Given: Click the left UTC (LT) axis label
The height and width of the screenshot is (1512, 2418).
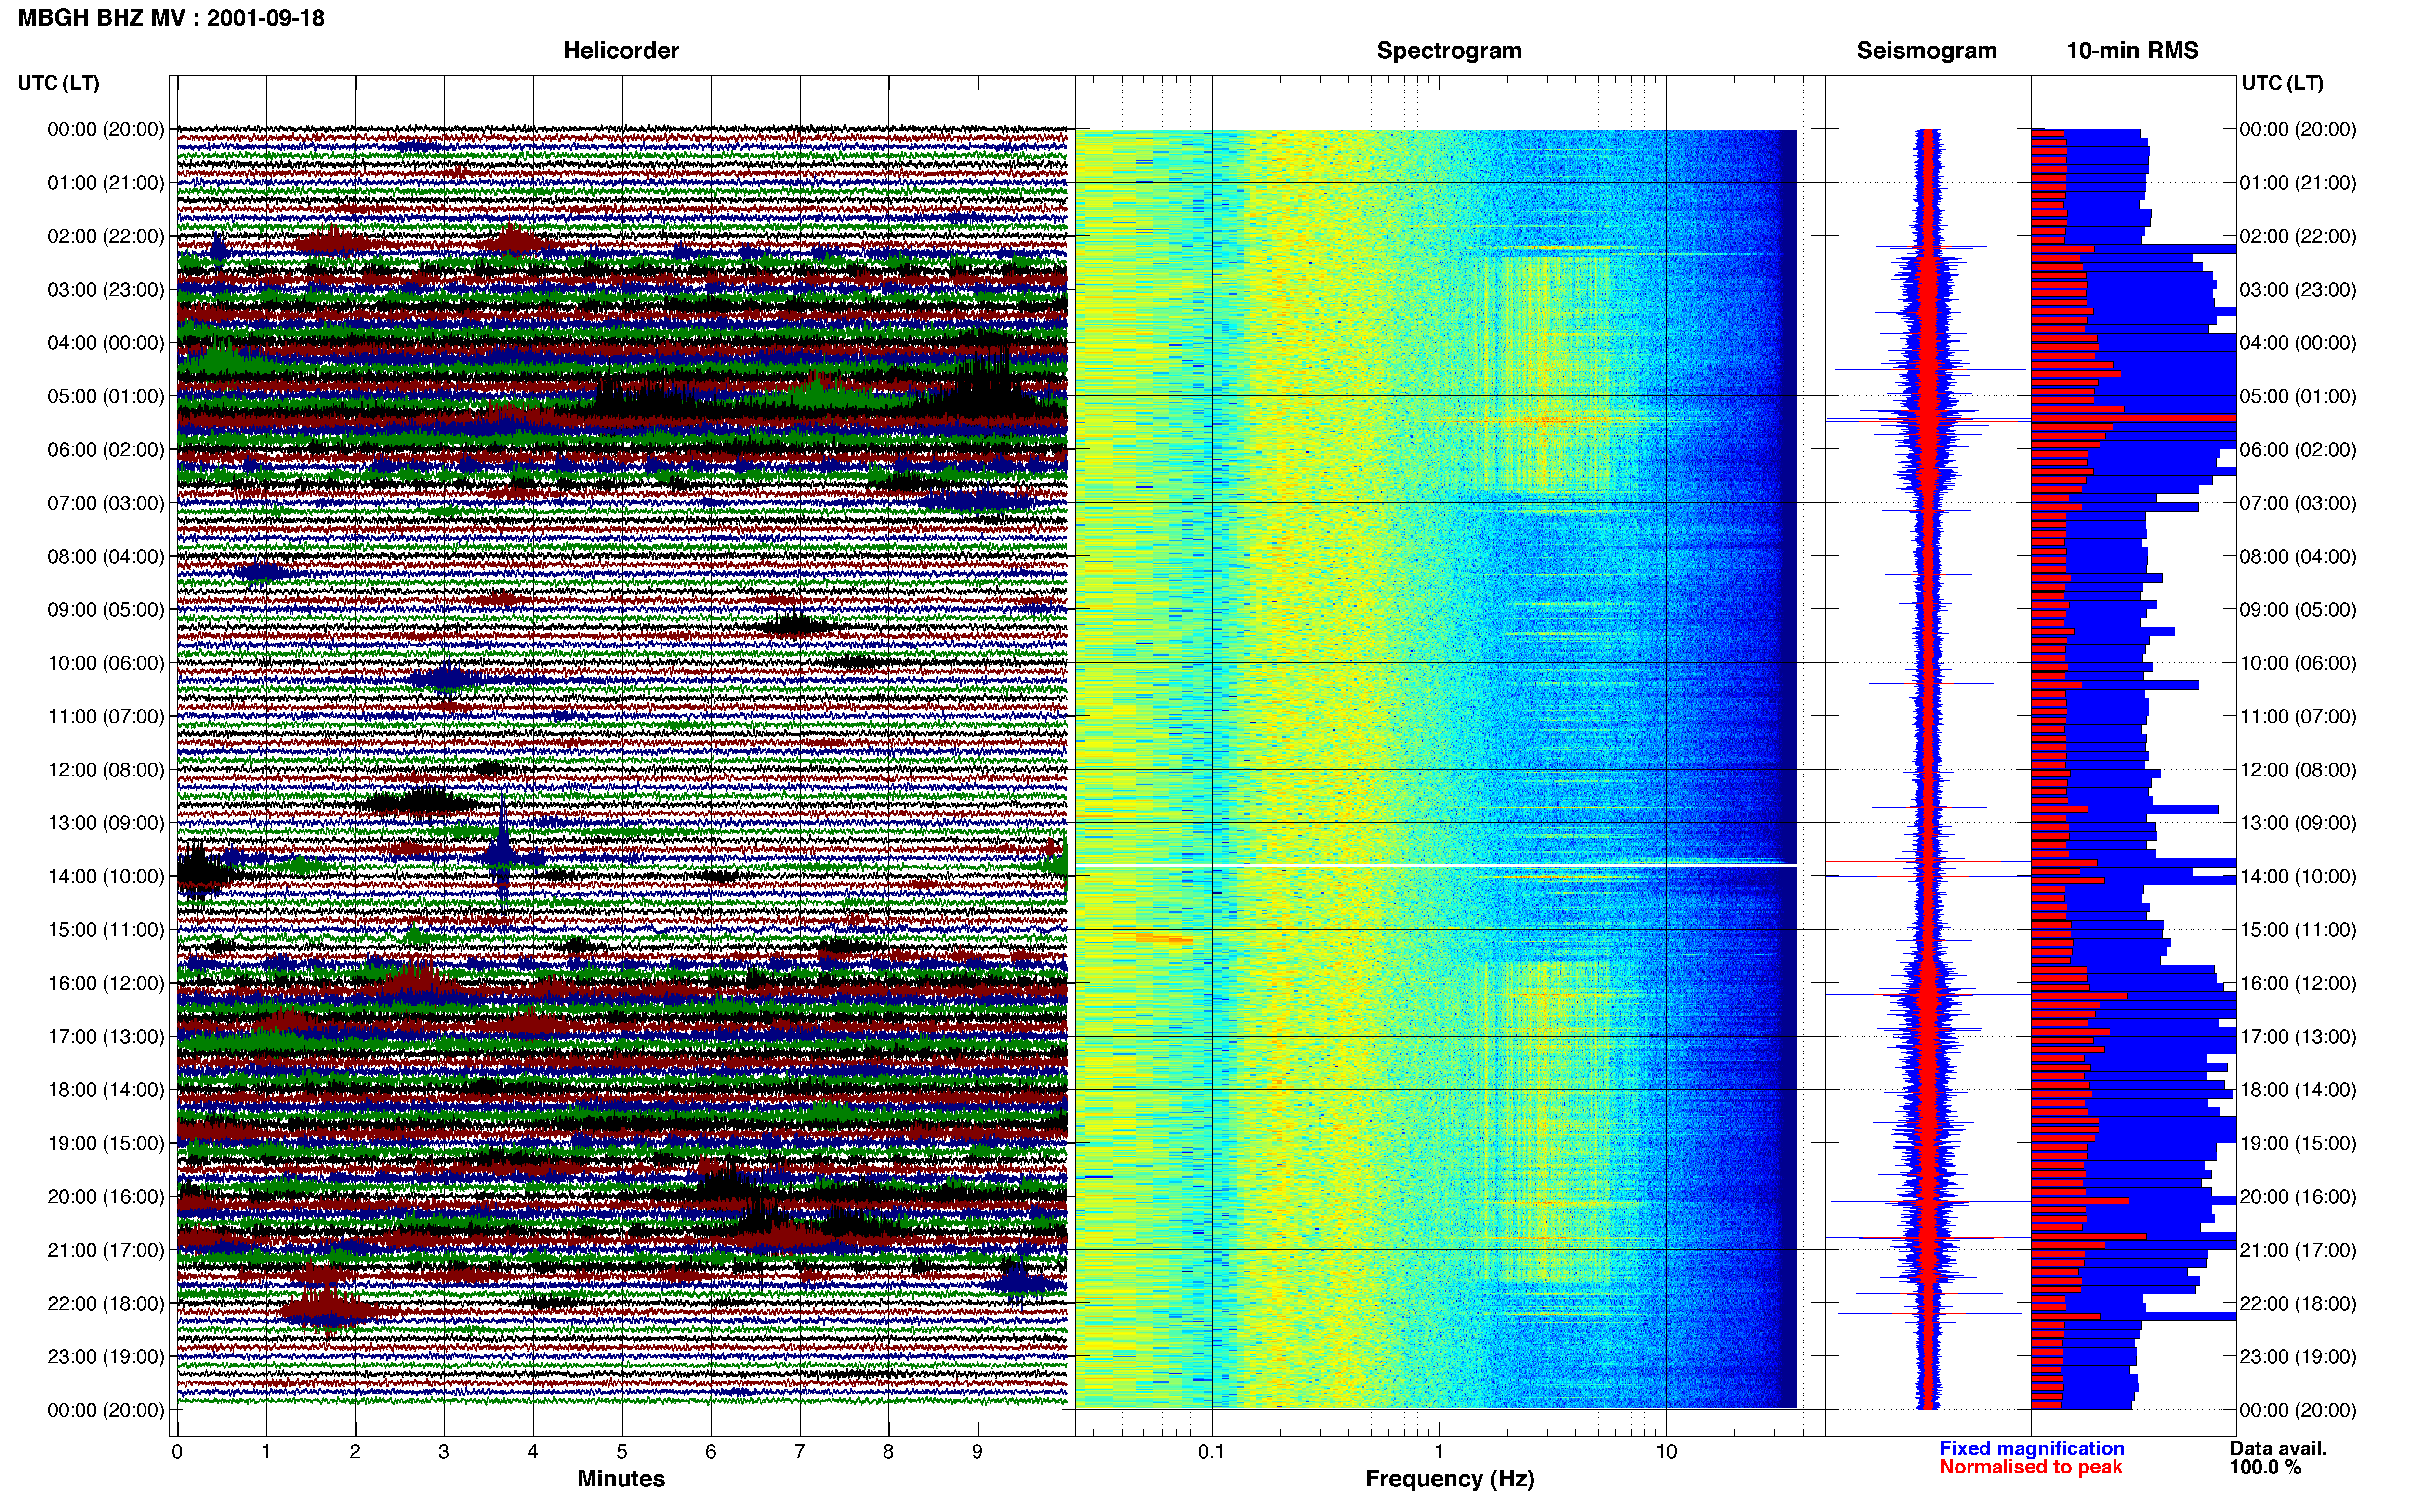Looking at the screenshot, I should click(58, 83).
